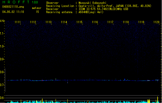Click the 1112 time marker
Screen dimensions: 162x103
[x=33, y=22]
